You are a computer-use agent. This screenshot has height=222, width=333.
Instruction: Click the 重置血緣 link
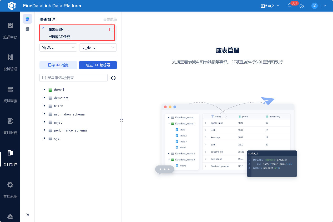point(110,19)
